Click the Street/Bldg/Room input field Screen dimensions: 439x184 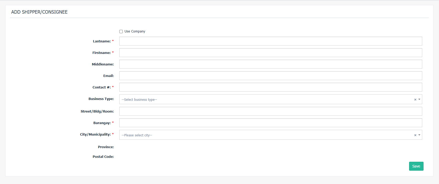(270, 111)
